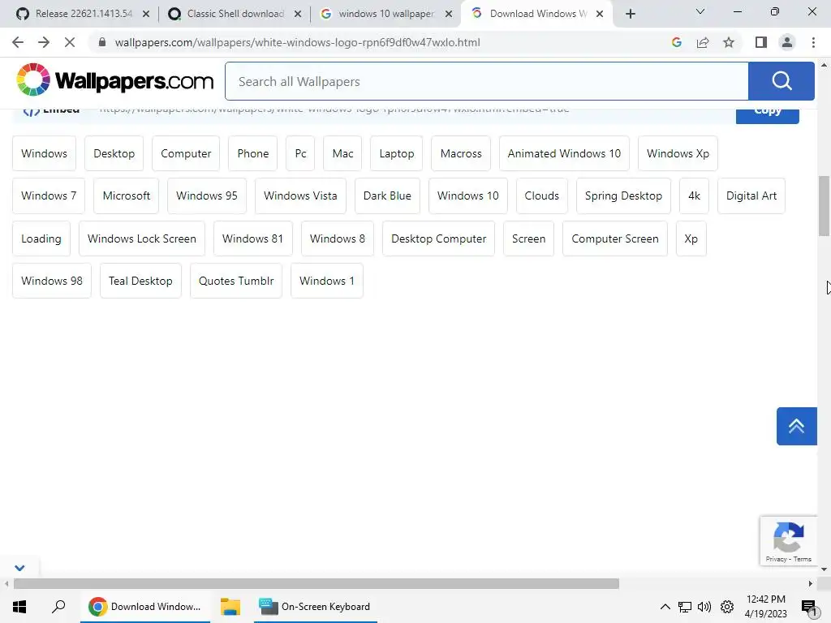This screenshot has width=831, height=623.
Task: Click the network icon in the system tray
Action: [x=685, y=607]
